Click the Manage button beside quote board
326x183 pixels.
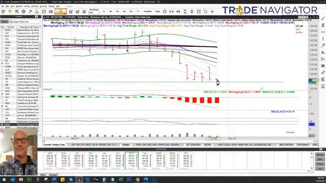tap(320, 155)
